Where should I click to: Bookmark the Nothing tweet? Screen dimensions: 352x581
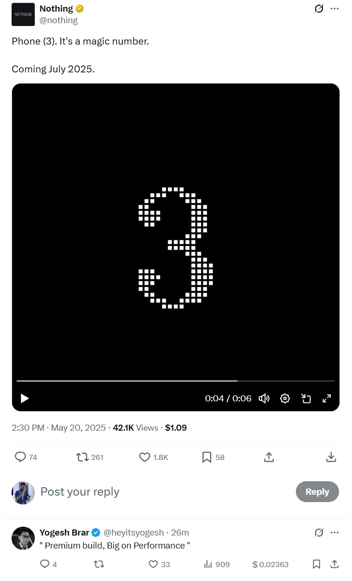click(x=207, y=457)
